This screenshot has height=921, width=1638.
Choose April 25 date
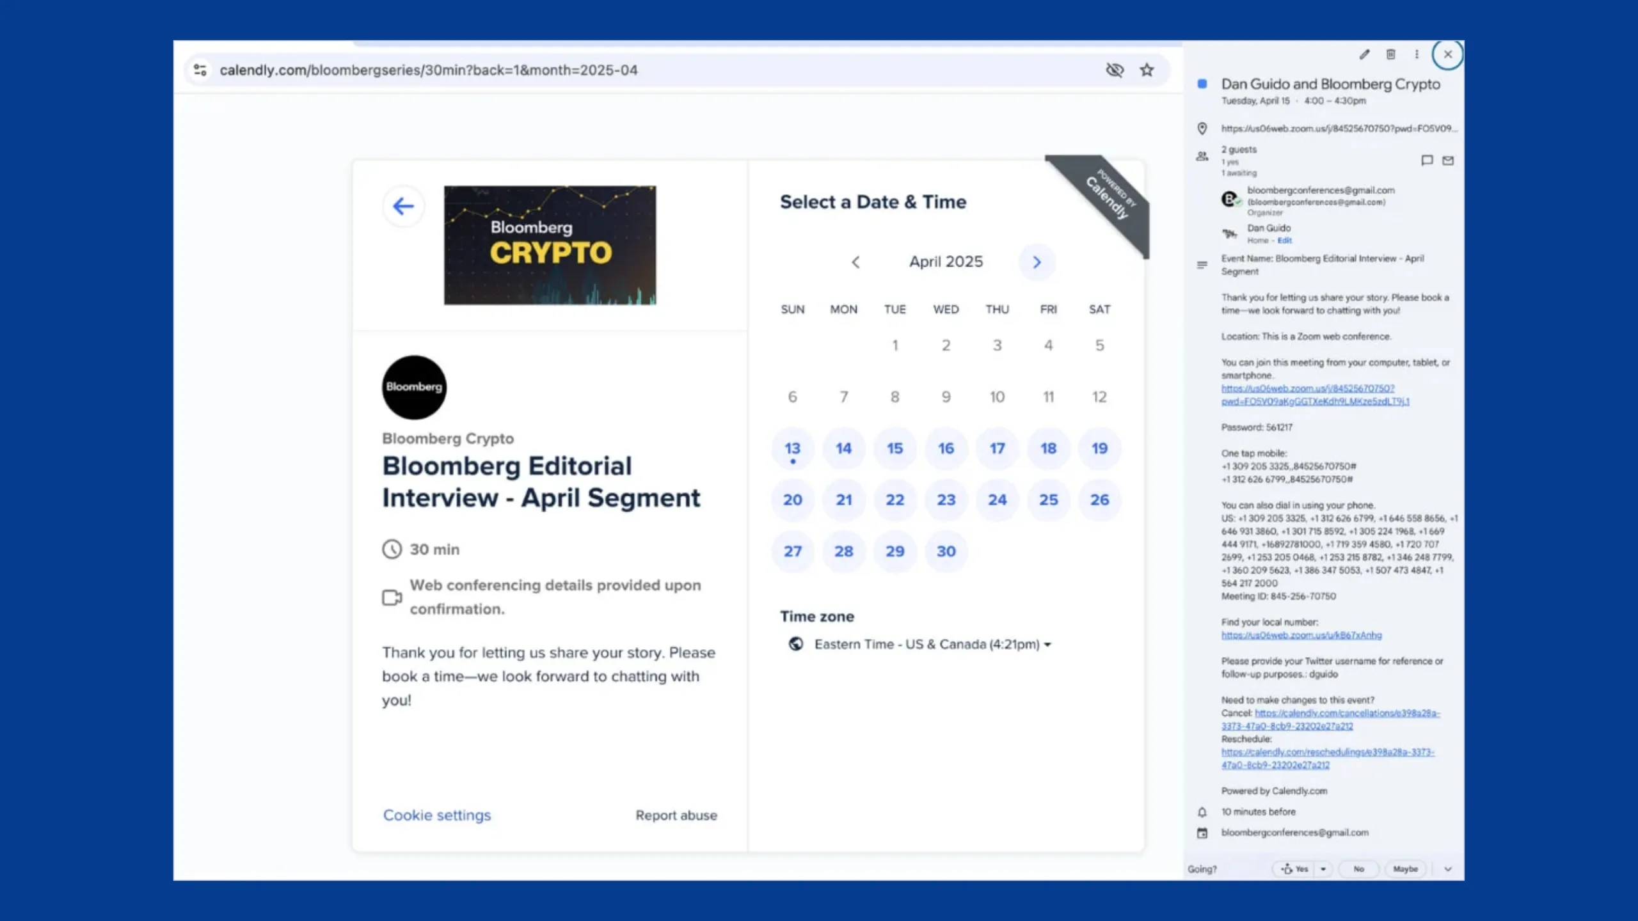(1048, 500)
